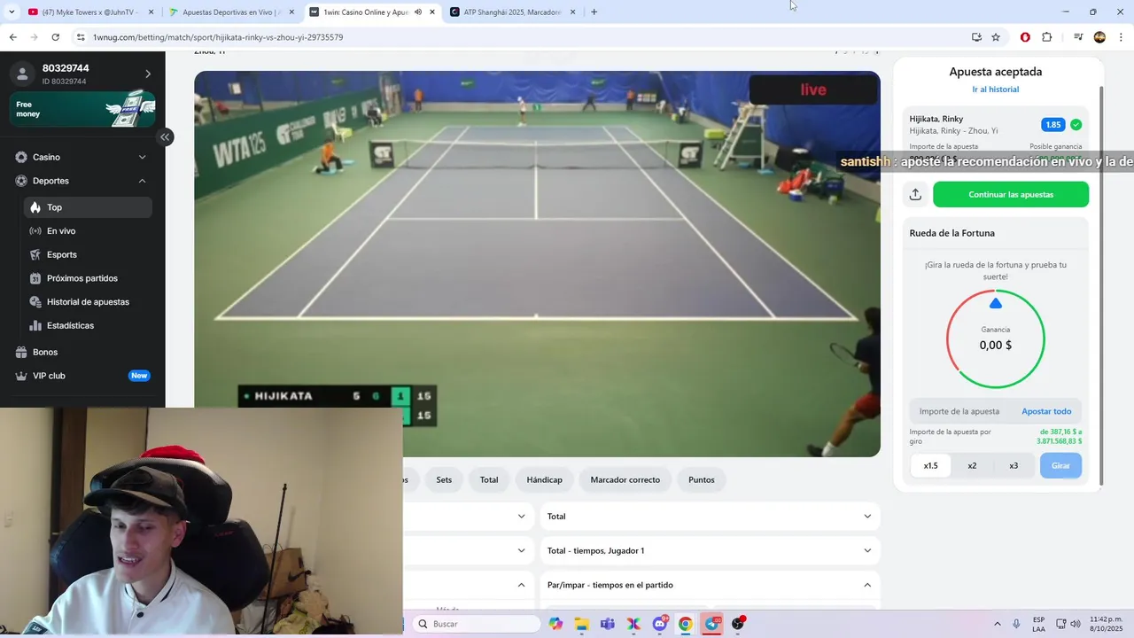
Task: Click Continuar las apuestas button
Action: coord(1011,194)
